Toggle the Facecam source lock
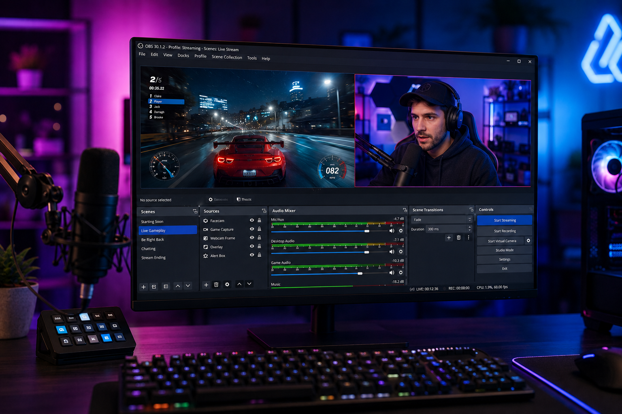The width and height of the screenshot is (622, 414). pos(260,220)
